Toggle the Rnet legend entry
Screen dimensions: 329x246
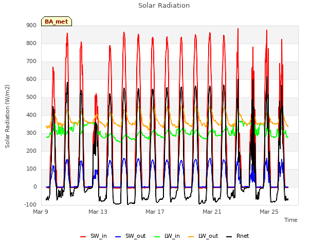pos(237,236)
